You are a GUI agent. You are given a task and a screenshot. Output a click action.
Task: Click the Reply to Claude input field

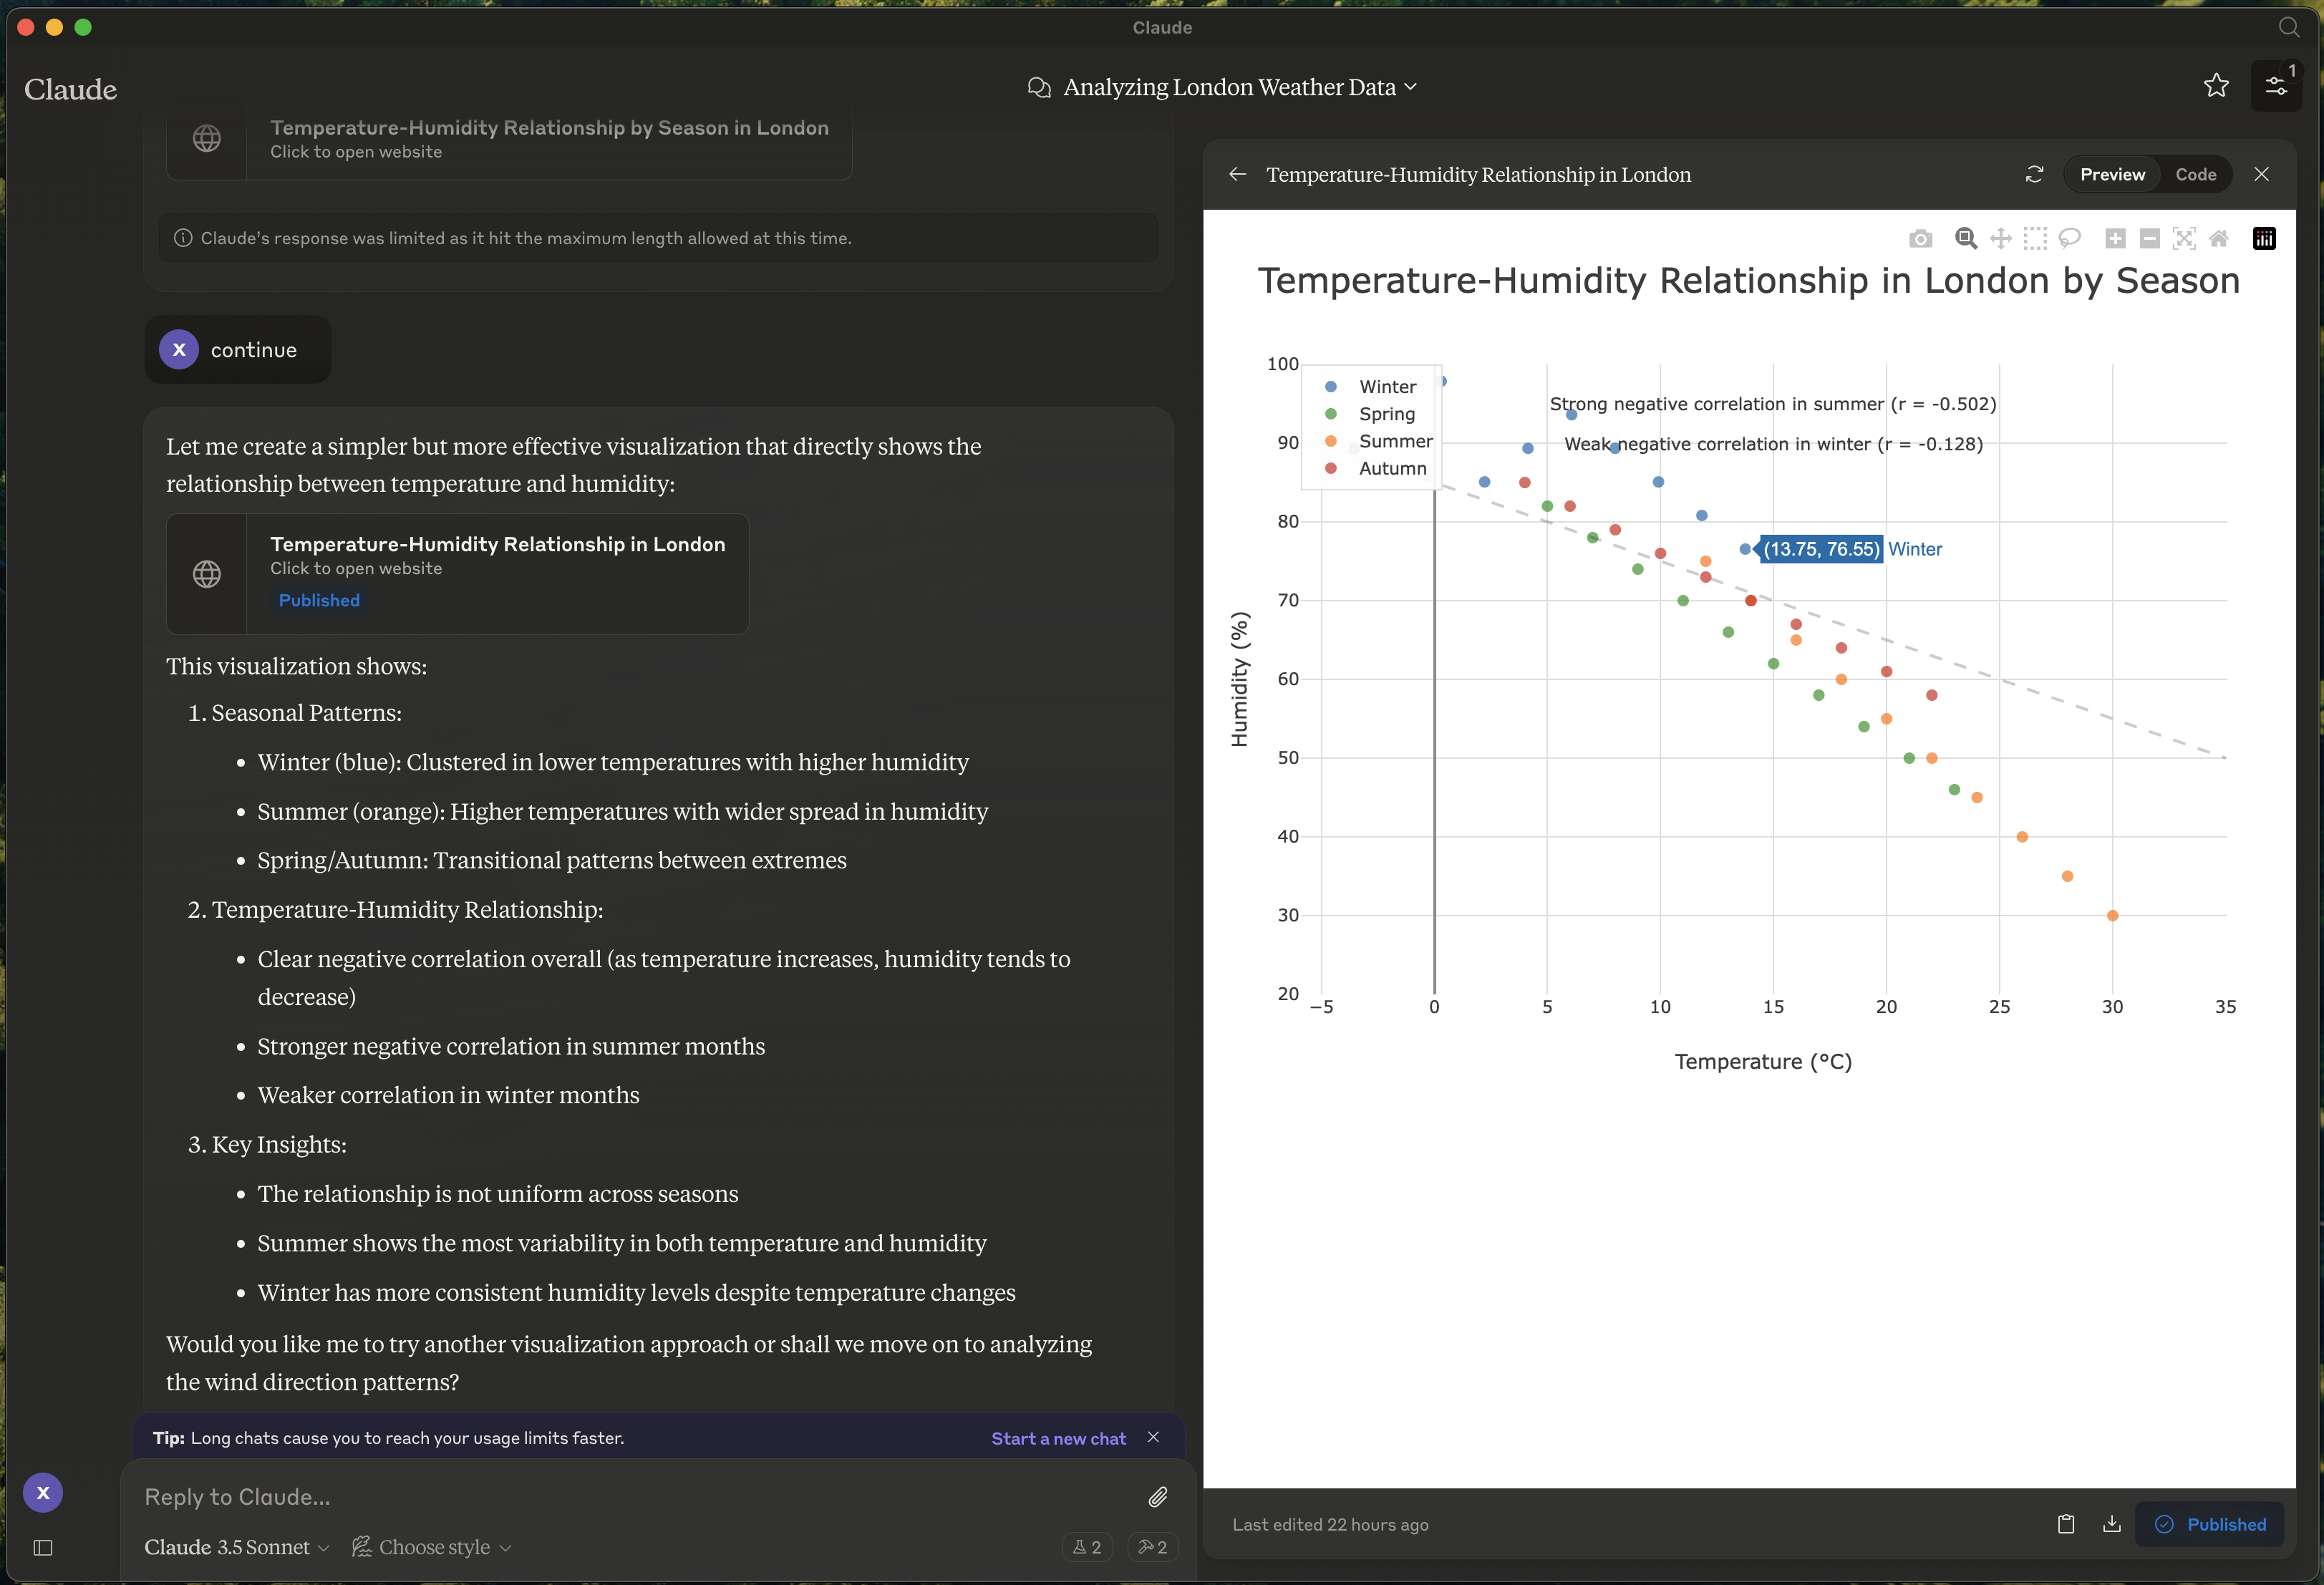click(640, 1497)
